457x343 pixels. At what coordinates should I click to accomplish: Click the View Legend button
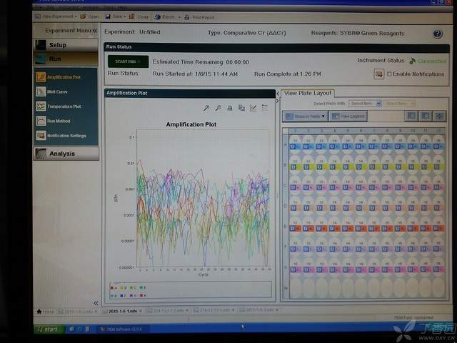coord(348,116)
